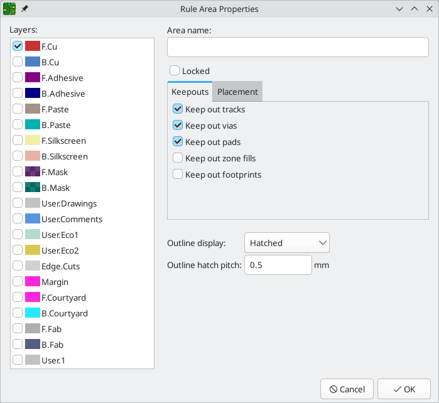Toggle the Locked checkbox
This screenshot has height=403, width=439.
click(x=175, y=71)
